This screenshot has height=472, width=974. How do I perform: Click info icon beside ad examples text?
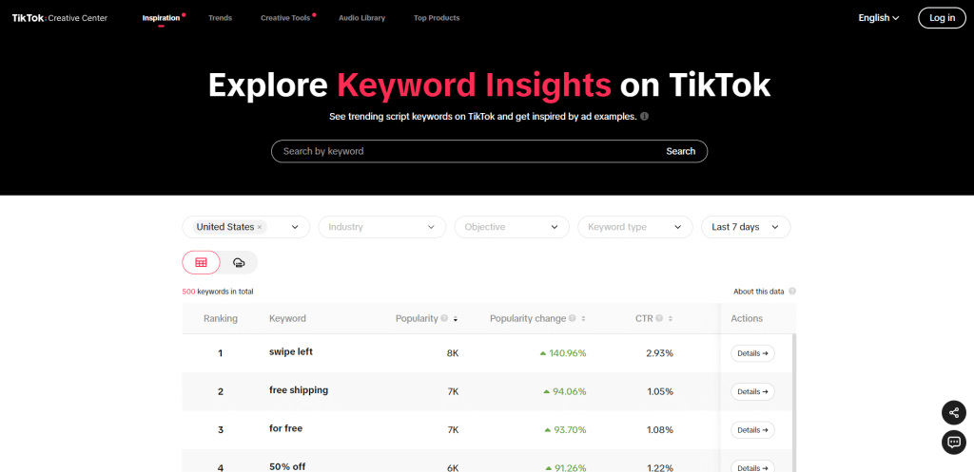(x=644, y=116)
